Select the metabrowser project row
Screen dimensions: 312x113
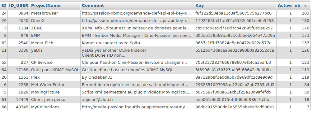(156, 13)
